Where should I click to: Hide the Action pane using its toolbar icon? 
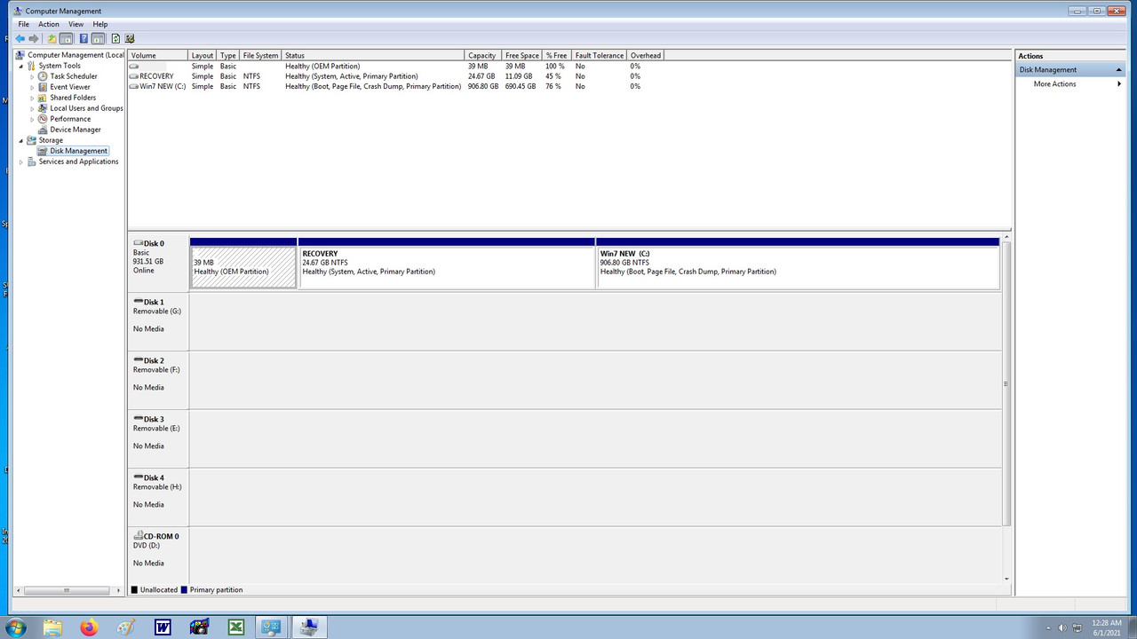click(x=97, y=38)
